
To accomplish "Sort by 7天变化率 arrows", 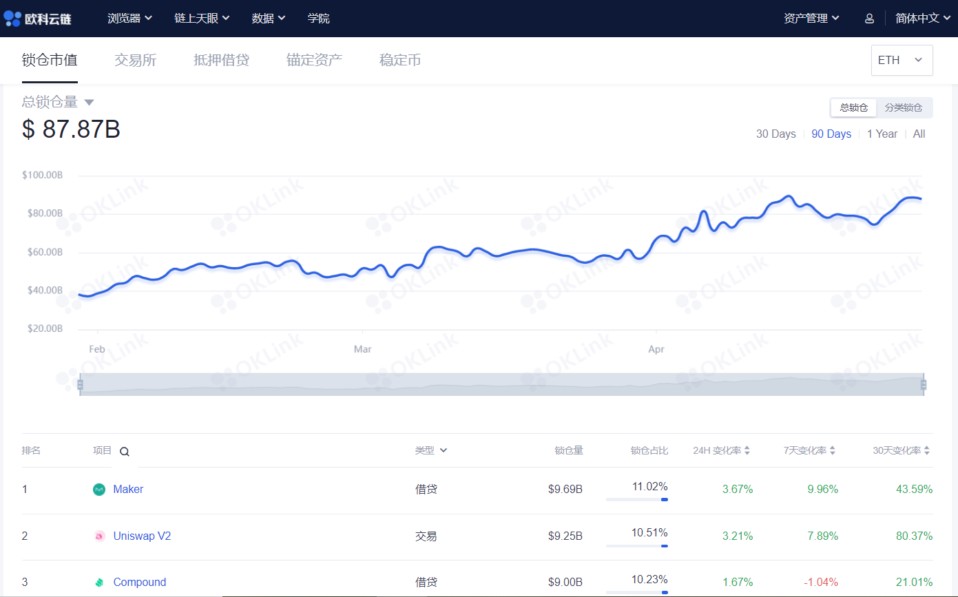I will pyautogui.click(x=833, y=450).
